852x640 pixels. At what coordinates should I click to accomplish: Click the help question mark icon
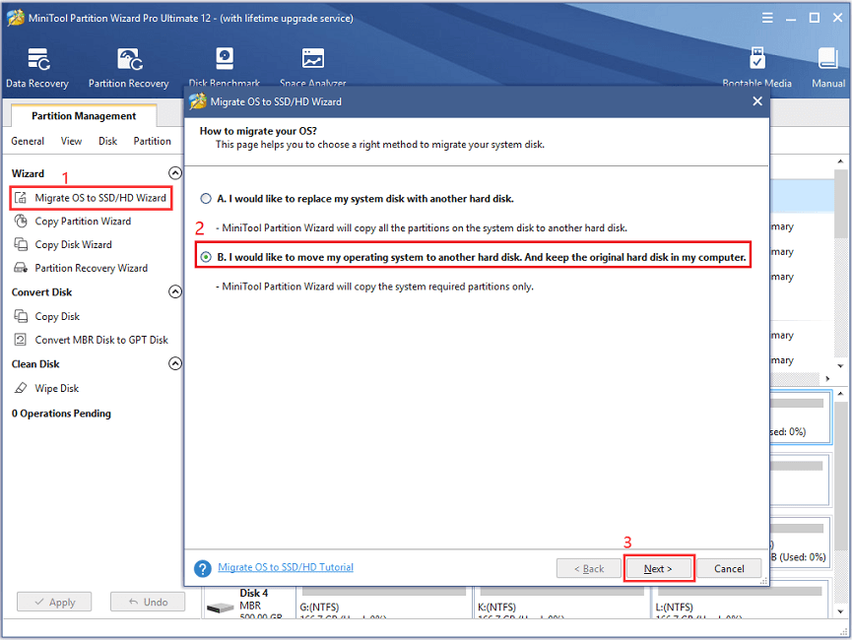[203, 568]
